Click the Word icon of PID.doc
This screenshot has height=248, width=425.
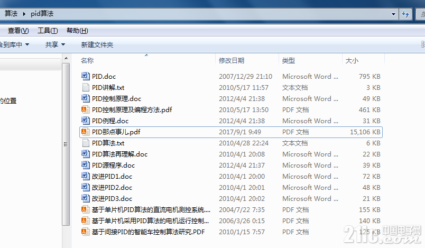tap(86, 76)
